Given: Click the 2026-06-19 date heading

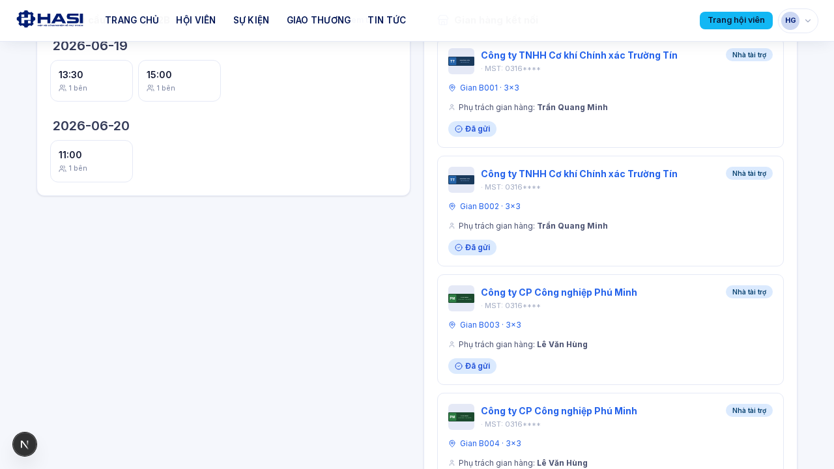Looking at the screenshot, I should (x=90, y=46).
